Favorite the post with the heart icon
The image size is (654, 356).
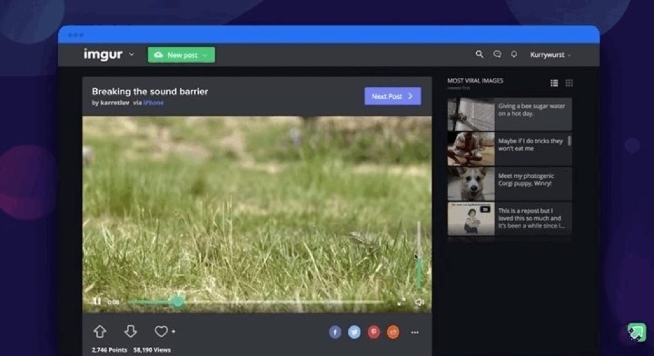coord(161,332)
